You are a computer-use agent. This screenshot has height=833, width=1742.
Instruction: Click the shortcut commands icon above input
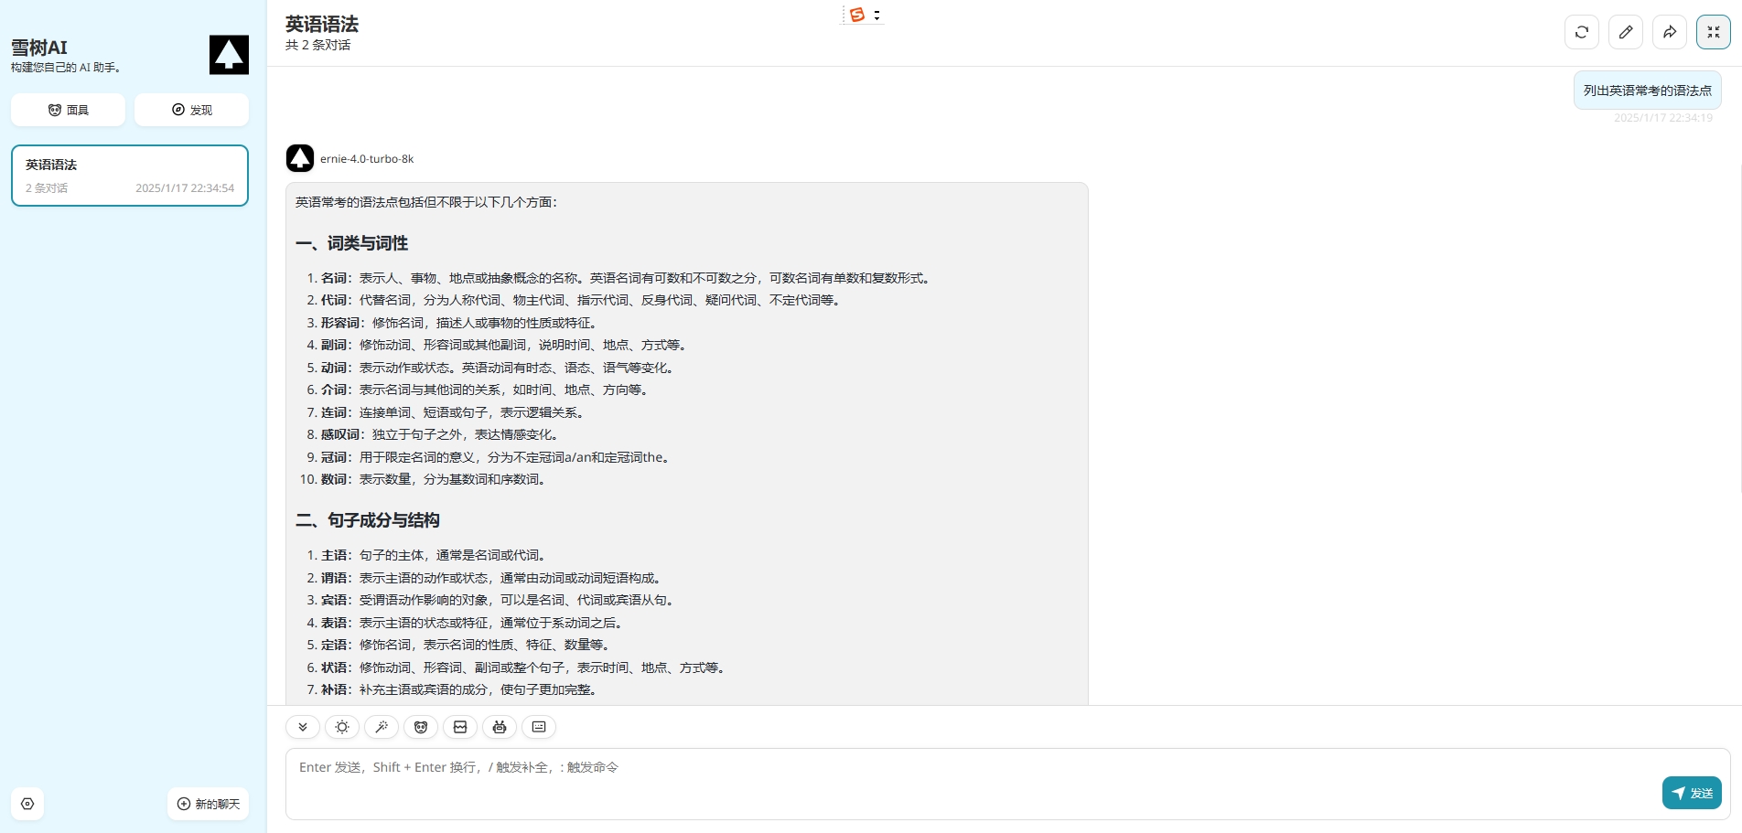539,727
